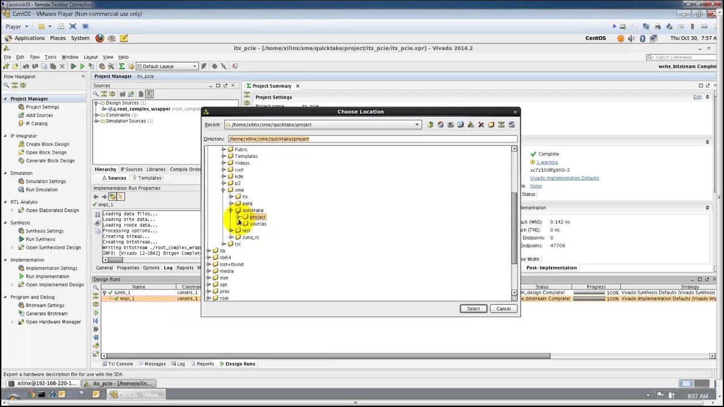Click the Vivado project directory icon in Choose Location
Viewport: 724px width, 407px height.
coord(471,124)
